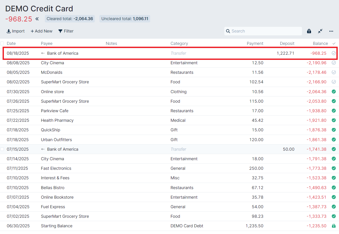Mark the McDonalds transaction as cleared
339x234 pixels.
tap(334, 72)
